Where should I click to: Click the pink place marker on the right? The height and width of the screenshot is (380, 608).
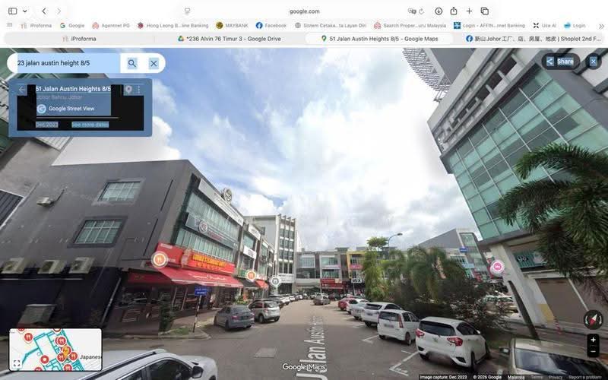(x=498, y=268)
